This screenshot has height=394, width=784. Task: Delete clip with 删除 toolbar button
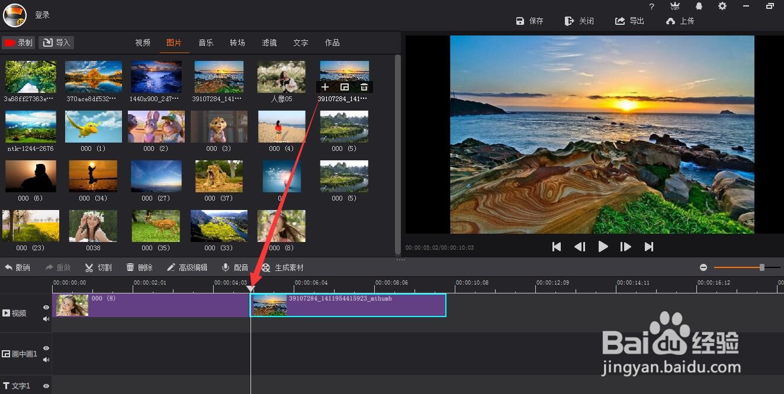coord(139,267)
